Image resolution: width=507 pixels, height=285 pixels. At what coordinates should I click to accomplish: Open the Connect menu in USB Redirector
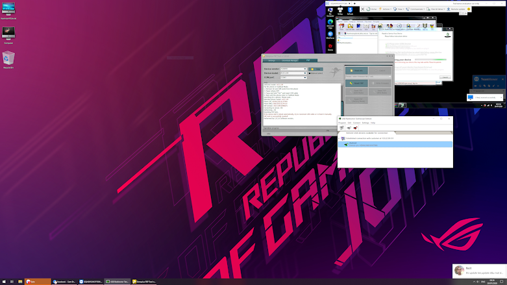356,123
